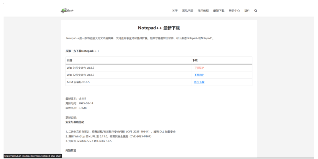Click 点击下载 for the ARM installer
318x159 pixels.
click(x=199, y=82)
